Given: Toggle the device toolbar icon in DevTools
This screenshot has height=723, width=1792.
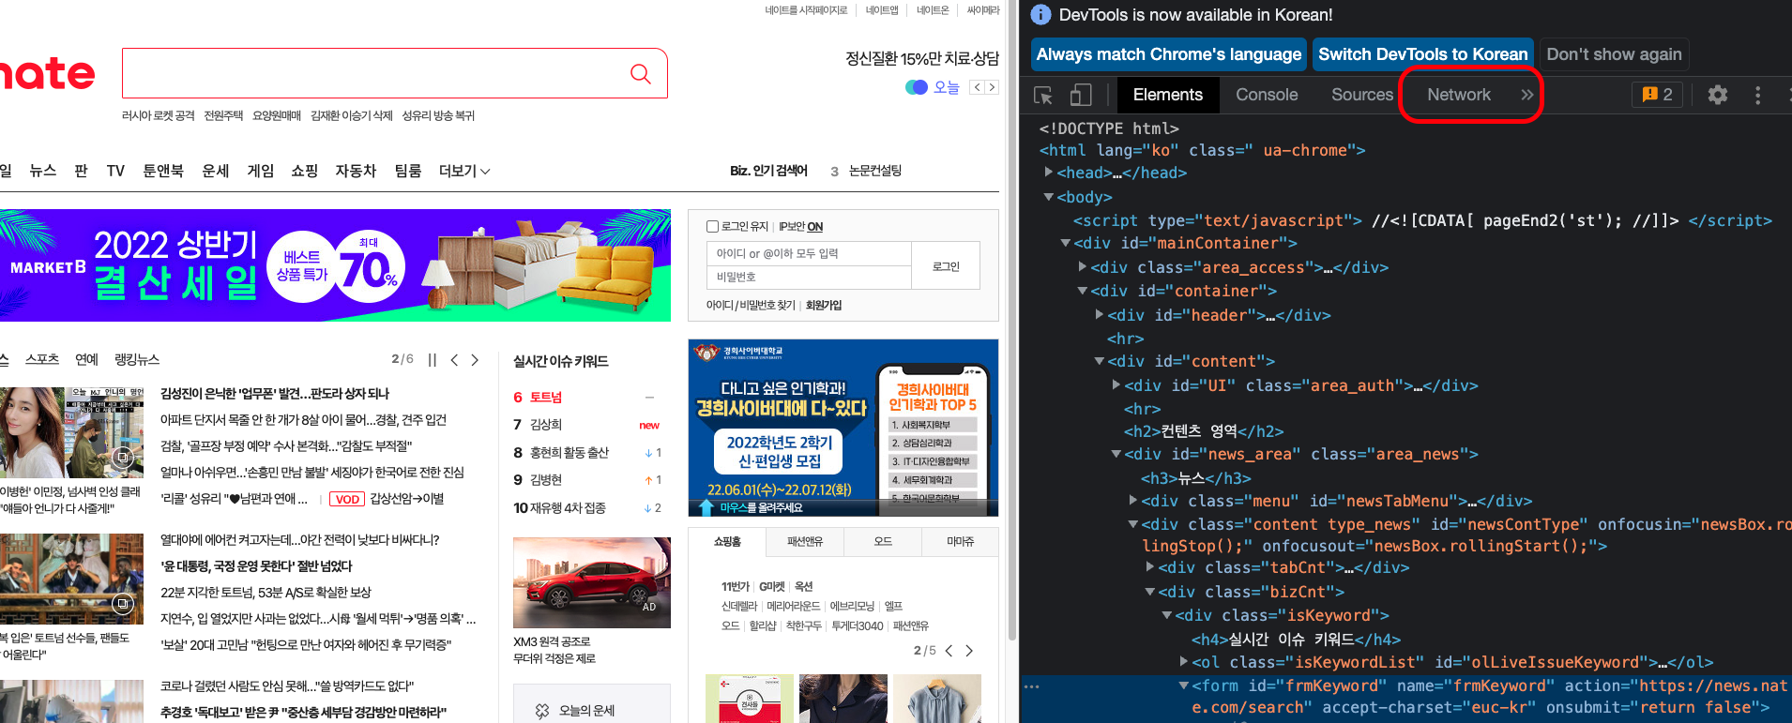Looking at the screenshot, I should tap(1081, 95).
